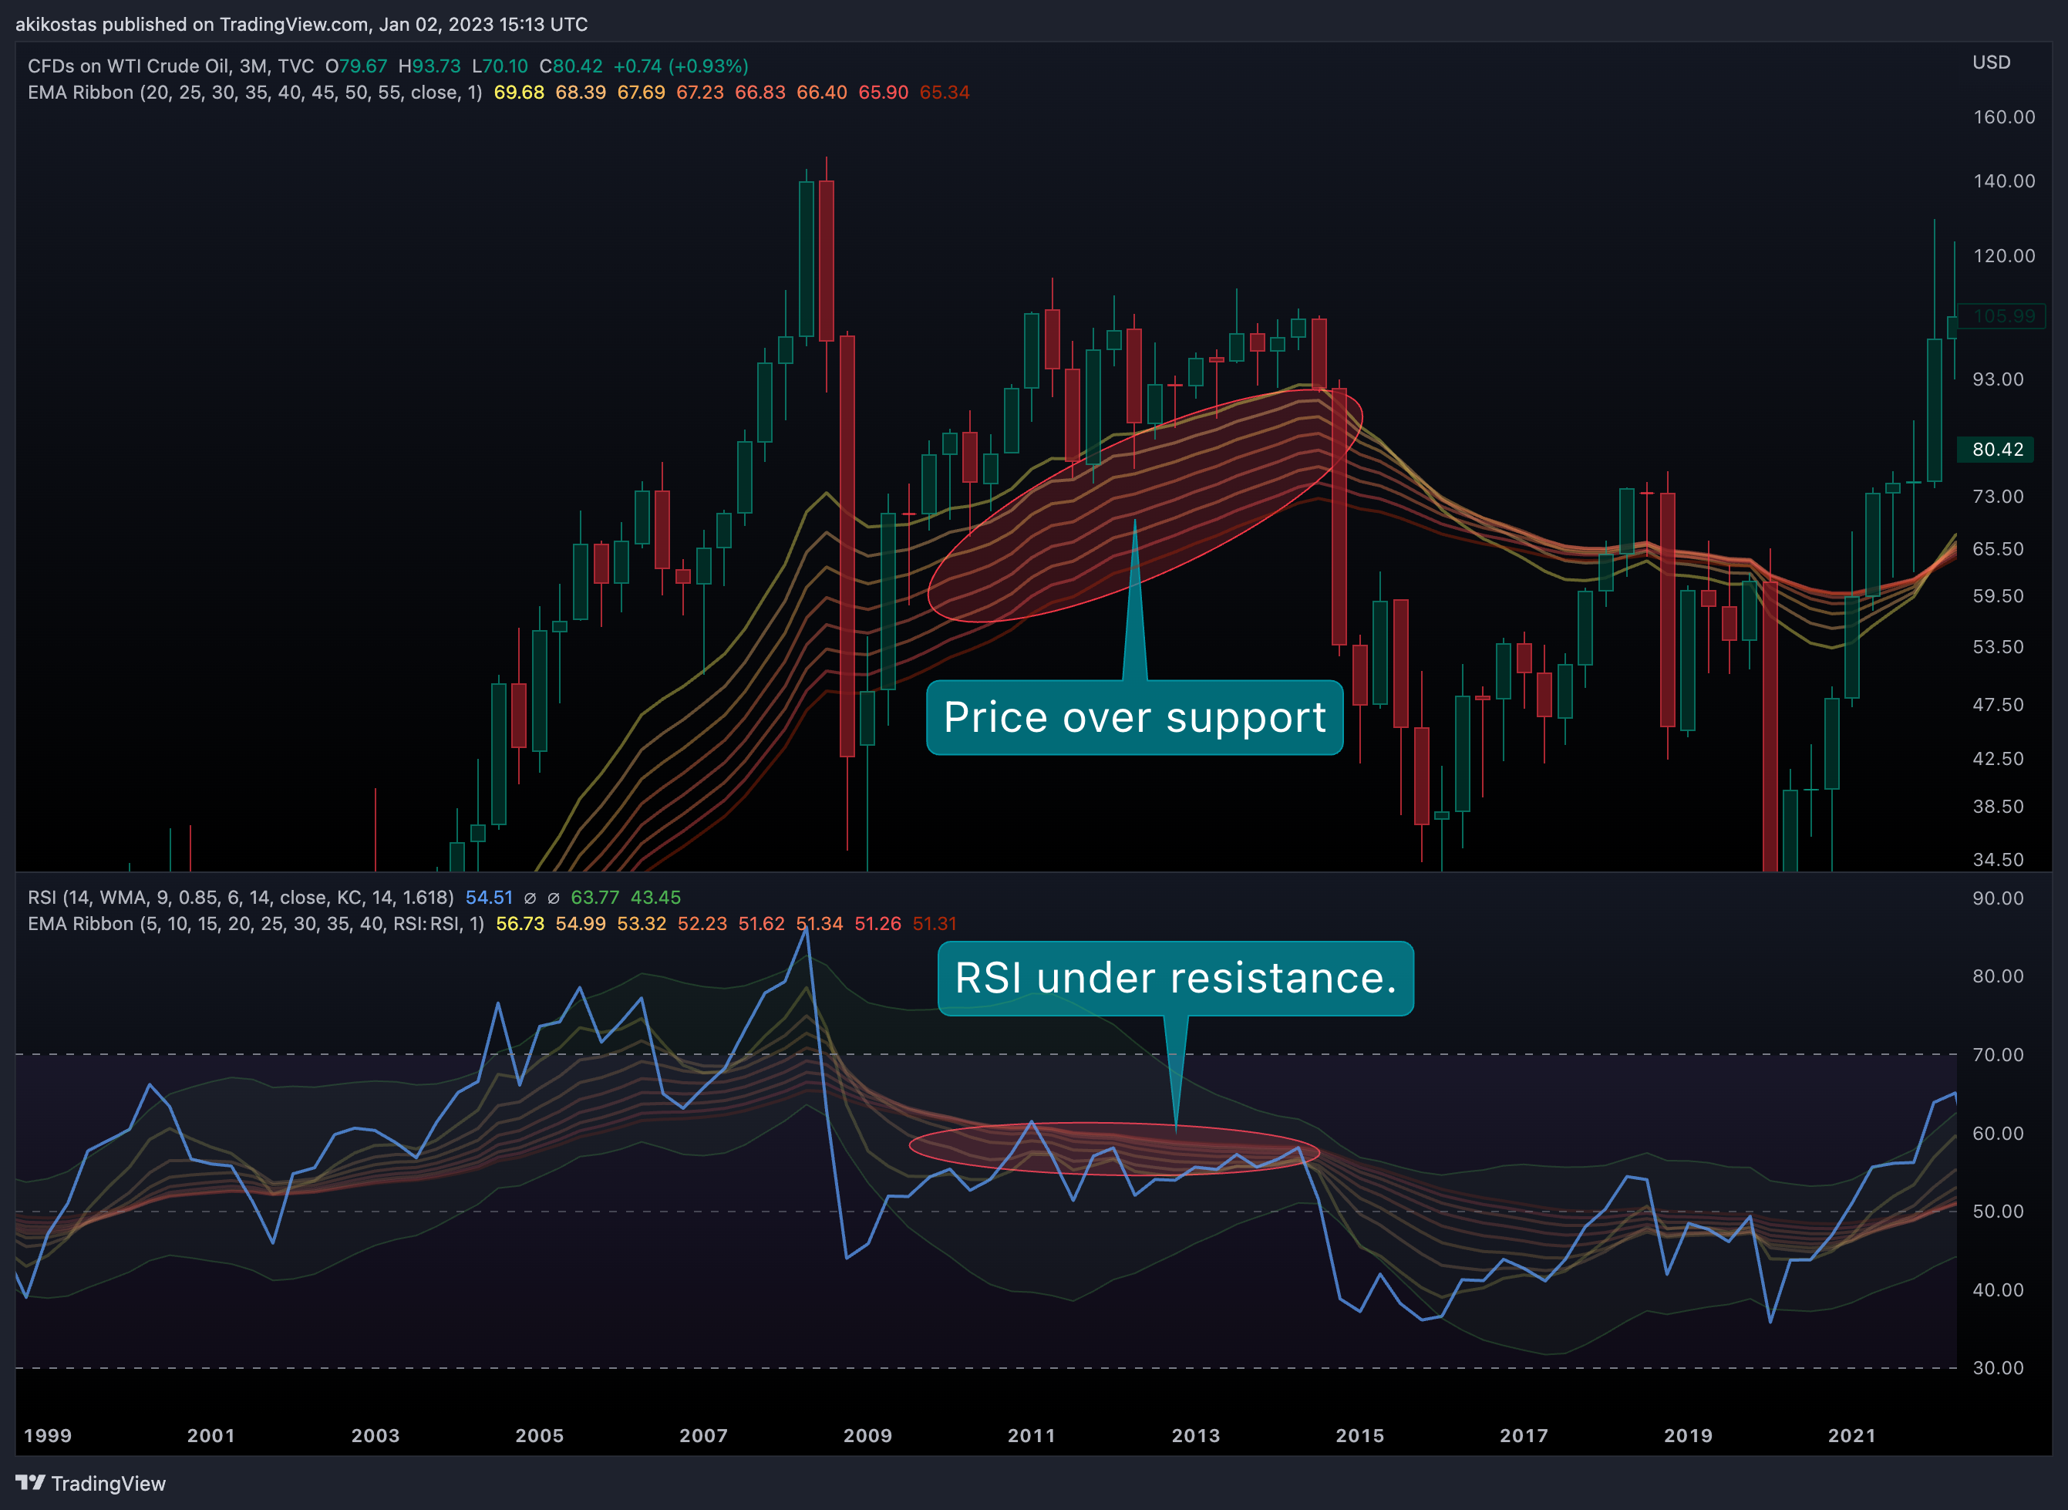Screen dimensions: 2068x1510
Task: Click the 1999 time axis label
Action: click(x=48, y=1435)
